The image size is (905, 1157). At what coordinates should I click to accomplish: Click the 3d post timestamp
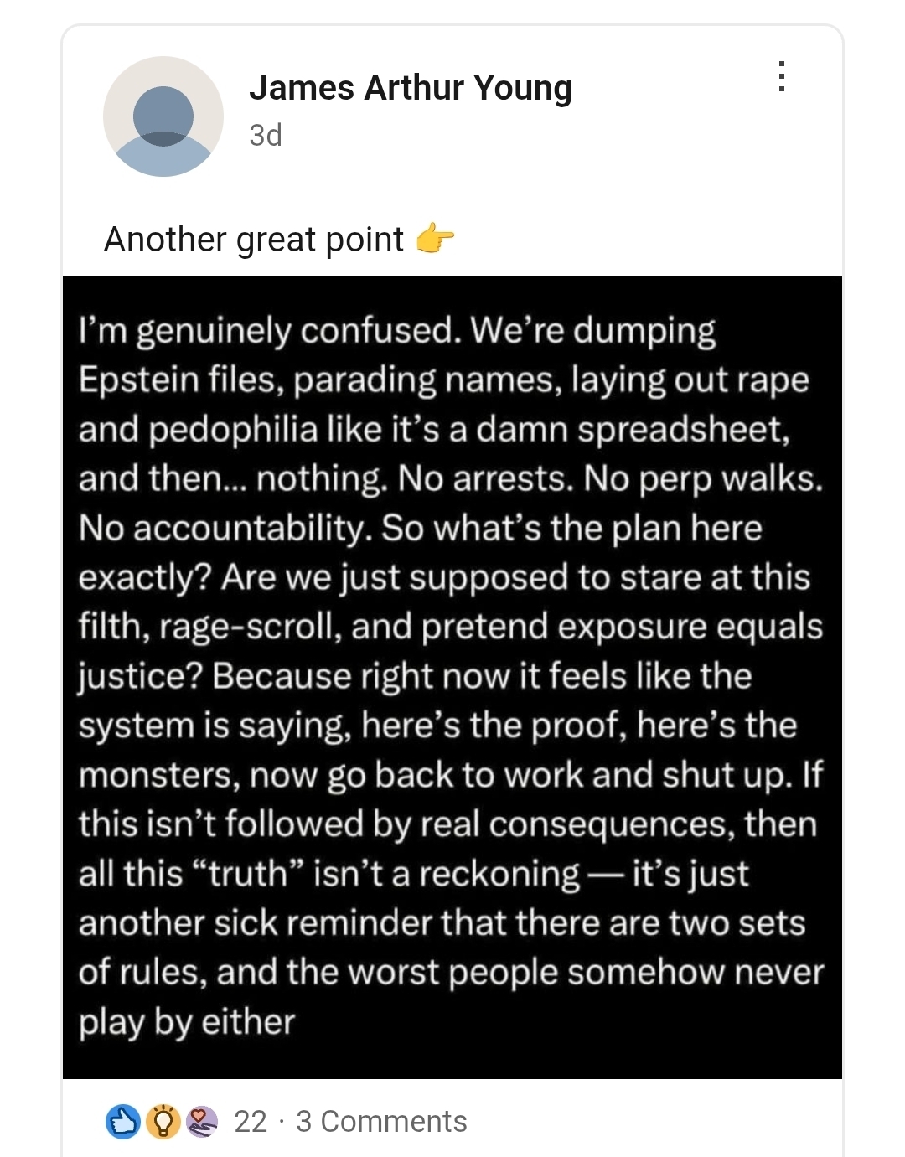[x=266, y=135]
